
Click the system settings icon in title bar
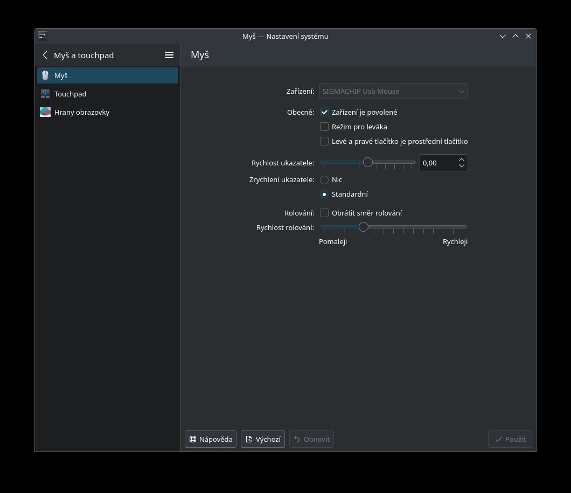point(43,36)
